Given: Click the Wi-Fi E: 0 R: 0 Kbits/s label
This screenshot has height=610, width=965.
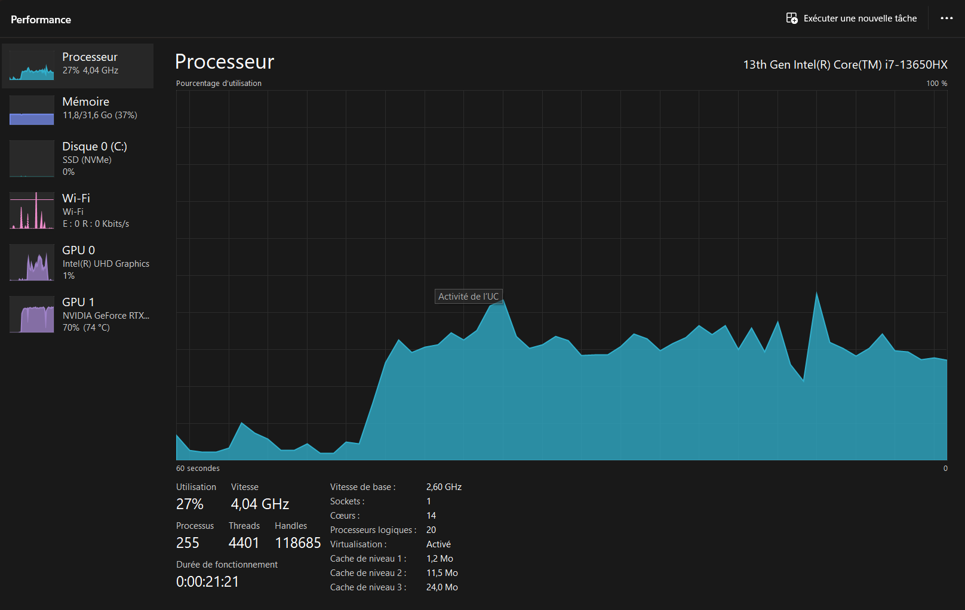Looking at the screenshot, I should (x=96, y=224).
